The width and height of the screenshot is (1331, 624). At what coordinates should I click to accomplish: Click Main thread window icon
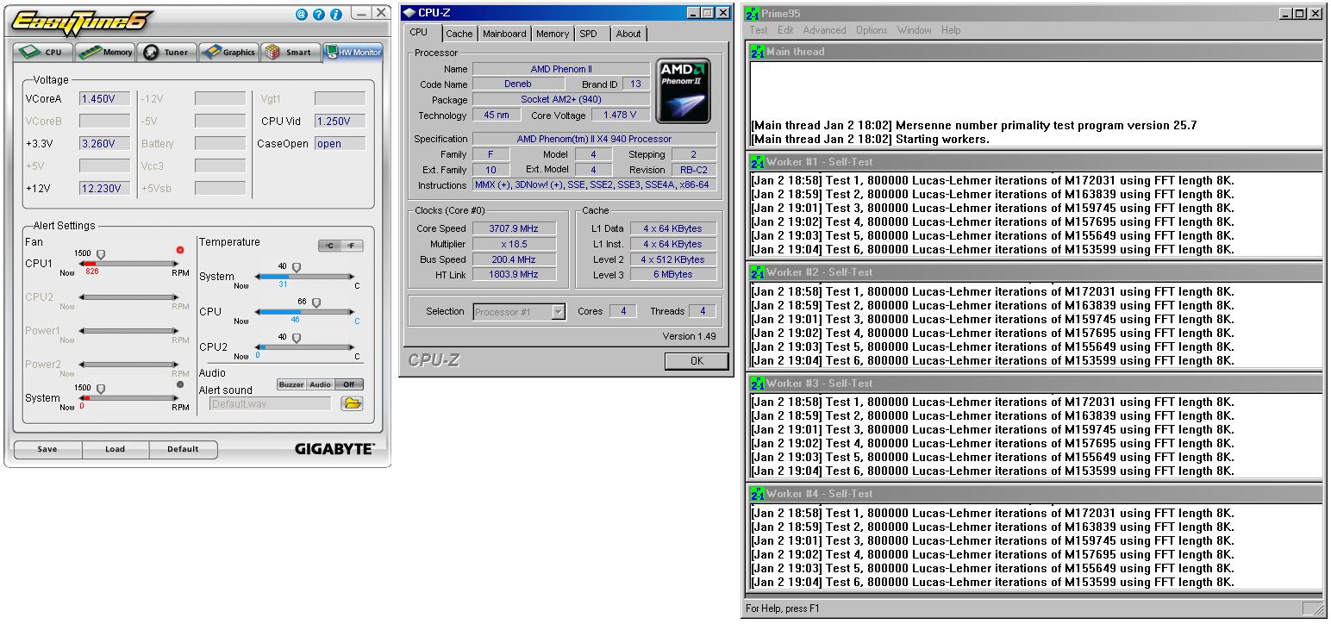pos(758,52)
